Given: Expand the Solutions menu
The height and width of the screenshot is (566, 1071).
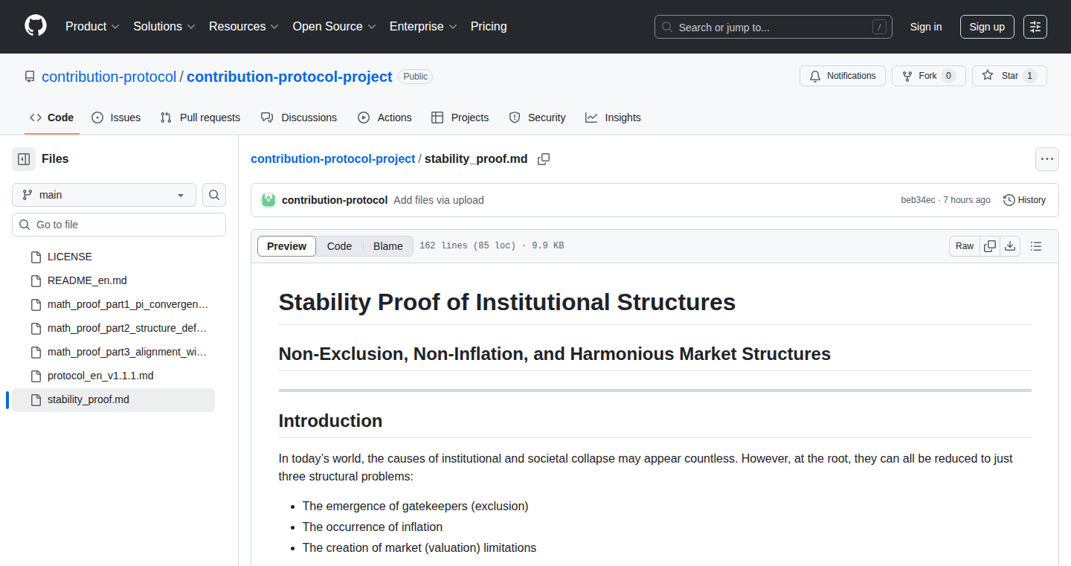Looking at the screenshot, I should click(x=164, y=26).
